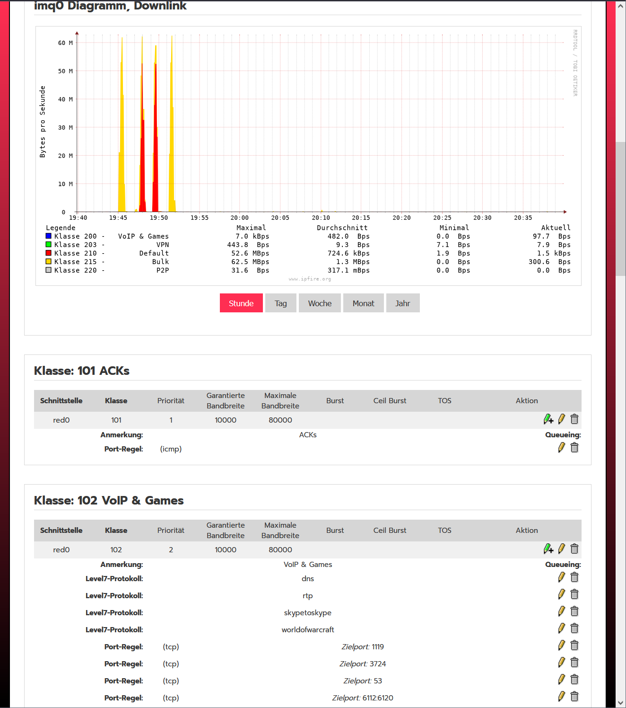
Task: Delete the Zielport 1119 port rule
Action: (x=574, y=645)
